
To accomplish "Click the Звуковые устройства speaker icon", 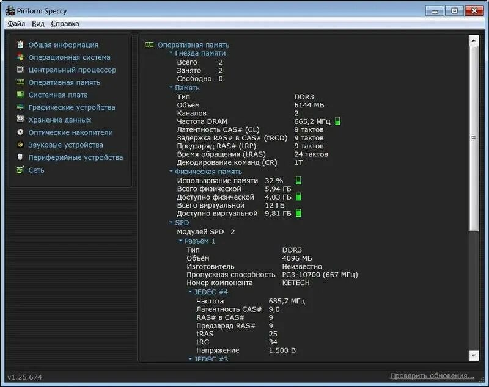I will tap(20, 145).
